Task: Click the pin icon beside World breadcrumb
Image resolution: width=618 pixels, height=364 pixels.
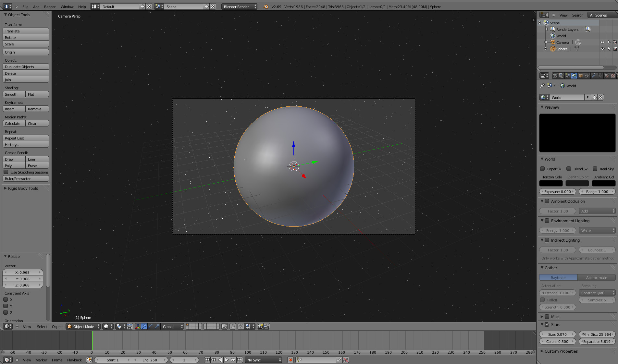Action: tap(542, 86)
